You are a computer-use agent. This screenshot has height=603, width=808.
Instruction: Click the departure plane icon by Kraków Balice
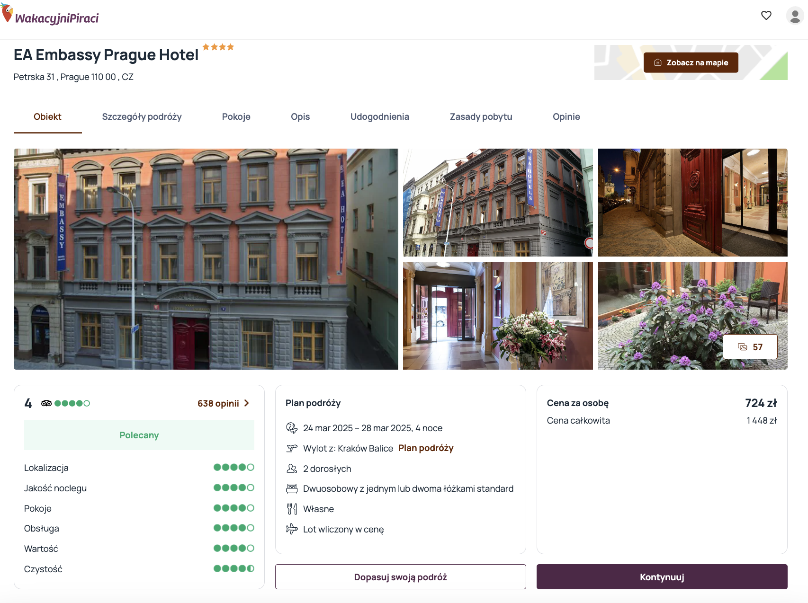[292, 448]
